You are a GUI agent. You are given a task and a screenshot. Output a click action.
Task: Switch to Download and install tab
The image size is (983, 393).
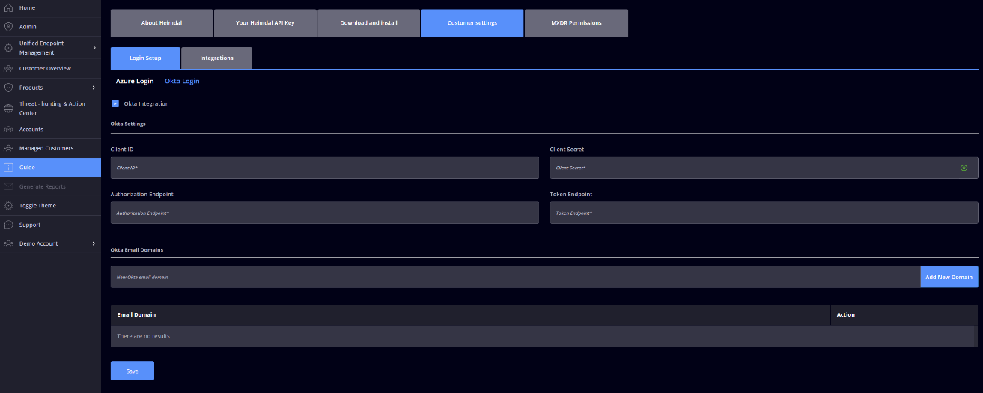[368, 23]
